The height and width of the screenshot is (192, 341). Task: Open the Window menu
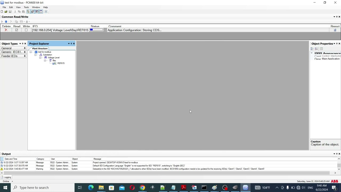pos(36,7)
